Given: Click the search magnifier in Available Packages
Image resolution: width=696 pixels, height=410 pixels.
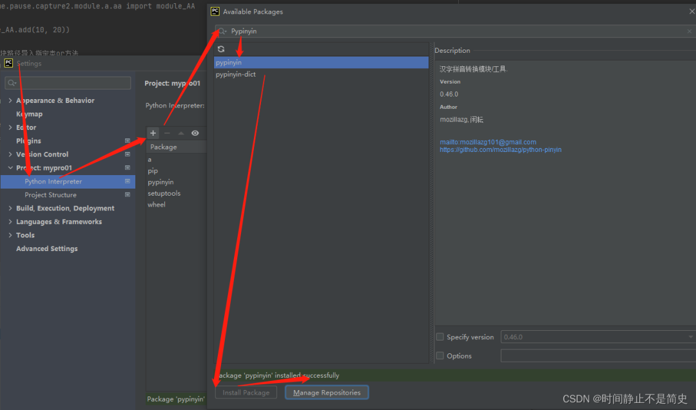Looking at the screenshot, I should [x=222, y=31].
